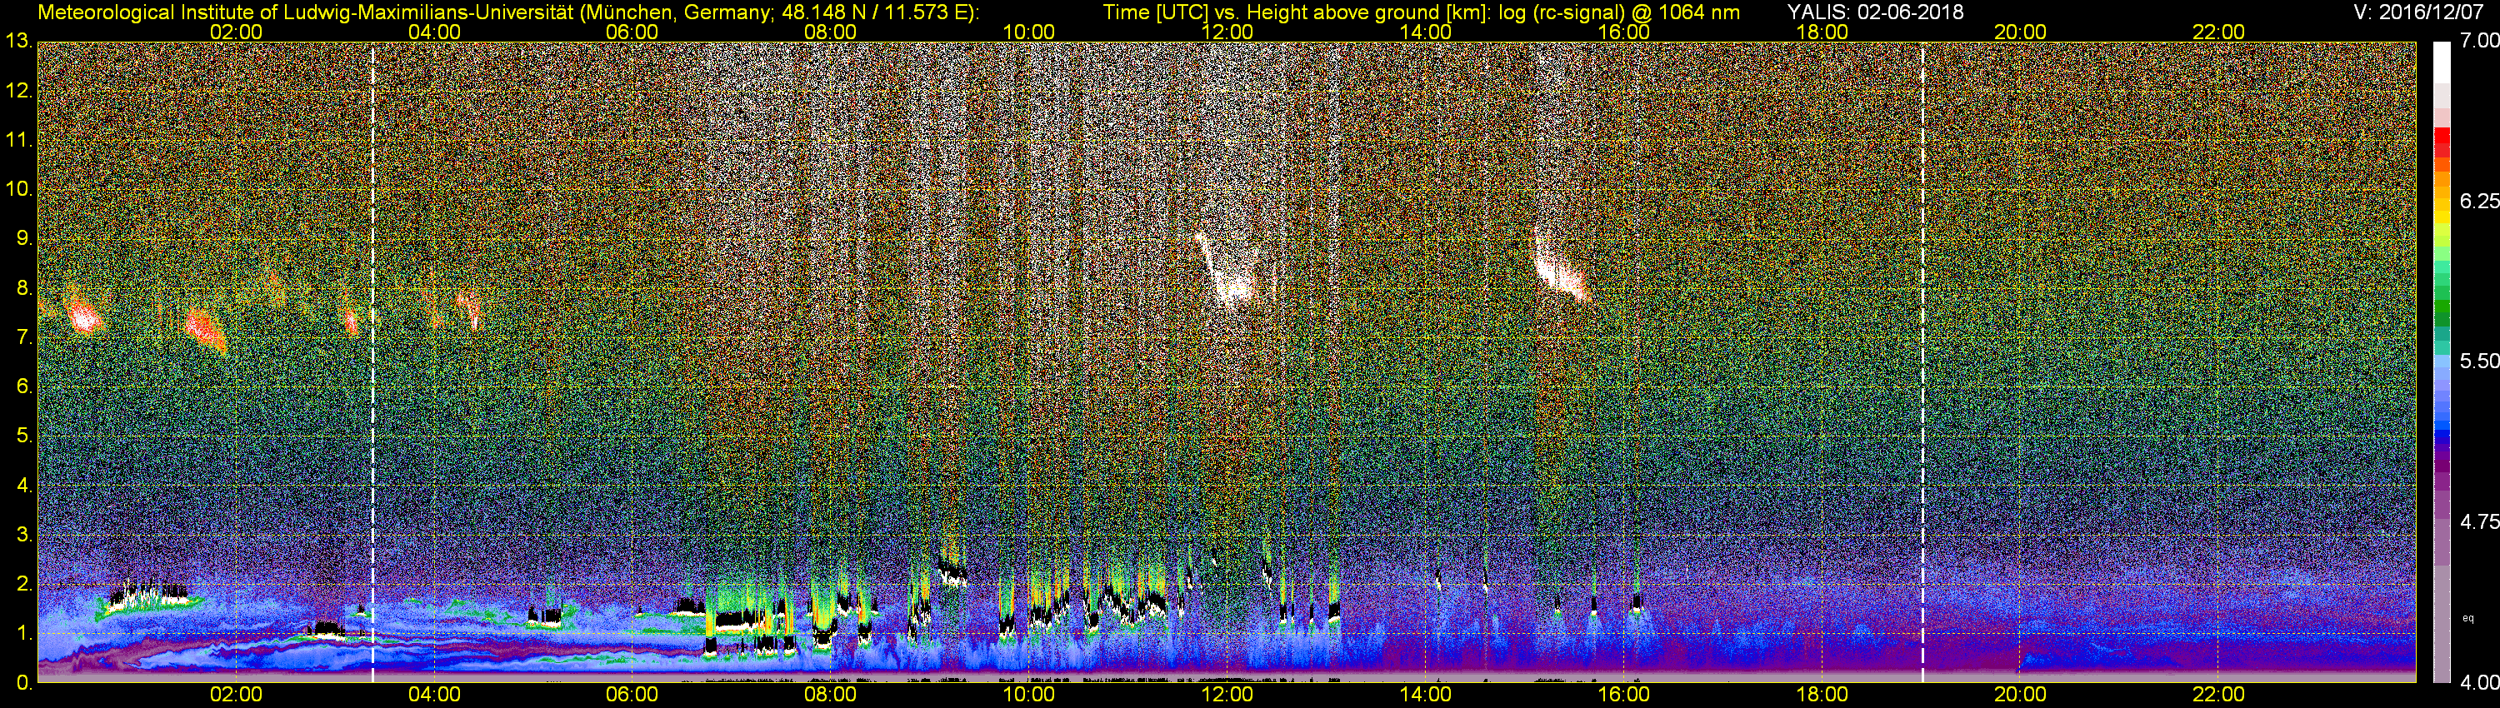Viewport: 2500px width, 708px height.
Task: Click the 11 km height axis label
Action: tap(18, 140)
